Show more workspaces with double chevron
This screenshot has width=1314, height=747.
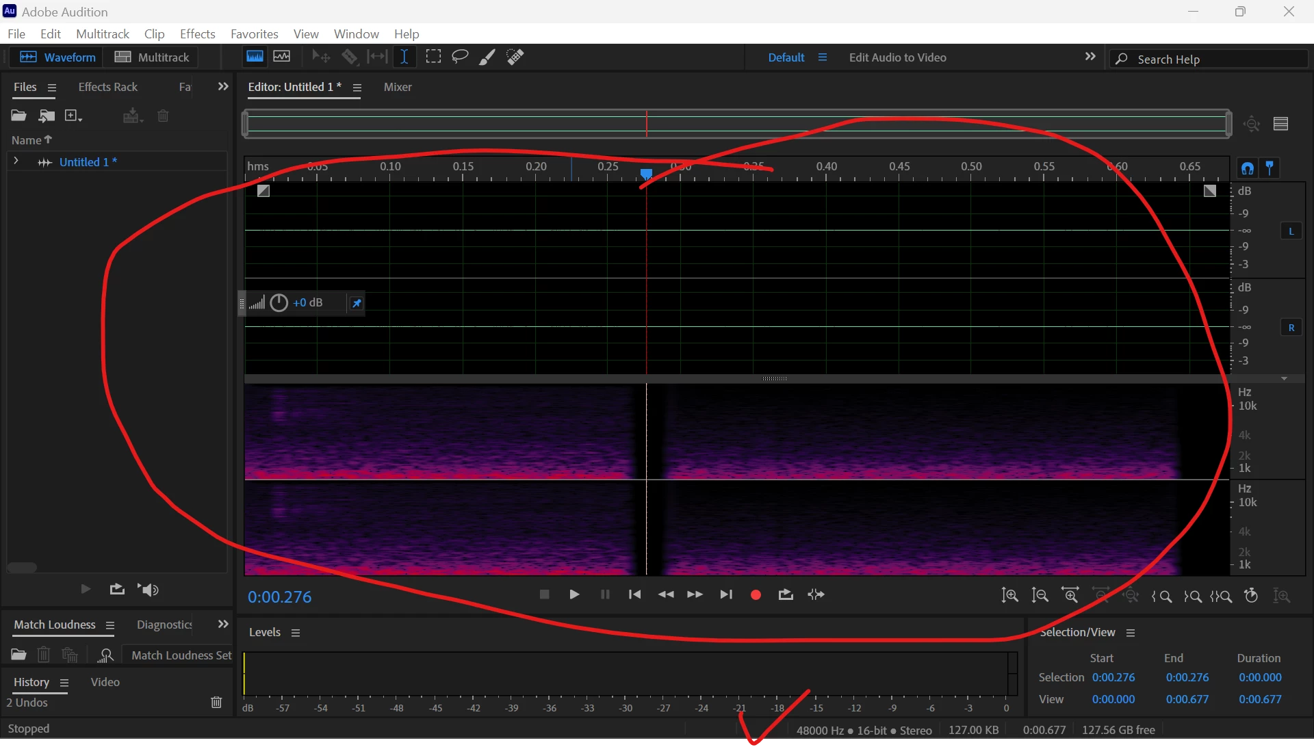(x=1090, y=57)
